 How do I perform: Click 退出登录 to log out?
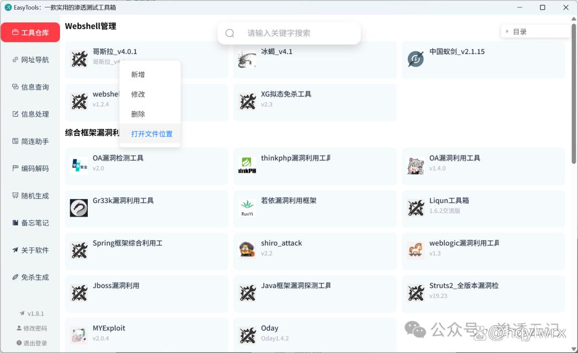pos(32,343)
